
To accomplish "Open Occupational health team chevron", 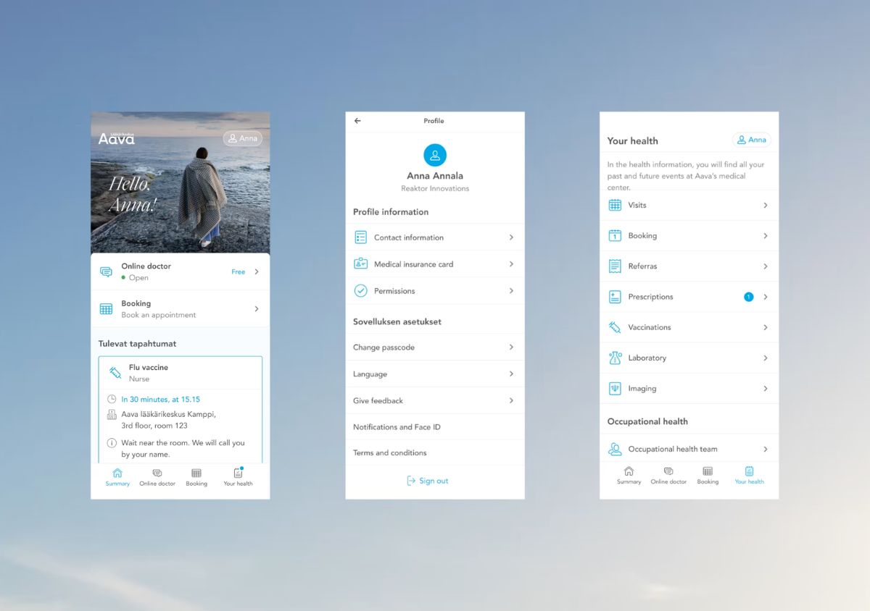I will pos(765,449).
